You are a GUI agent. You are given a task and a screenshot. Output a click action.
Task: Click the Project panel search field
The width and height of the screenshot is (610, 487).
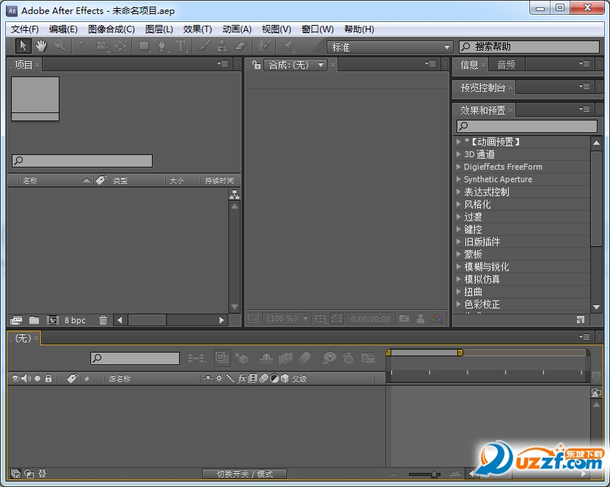(82, 160)
